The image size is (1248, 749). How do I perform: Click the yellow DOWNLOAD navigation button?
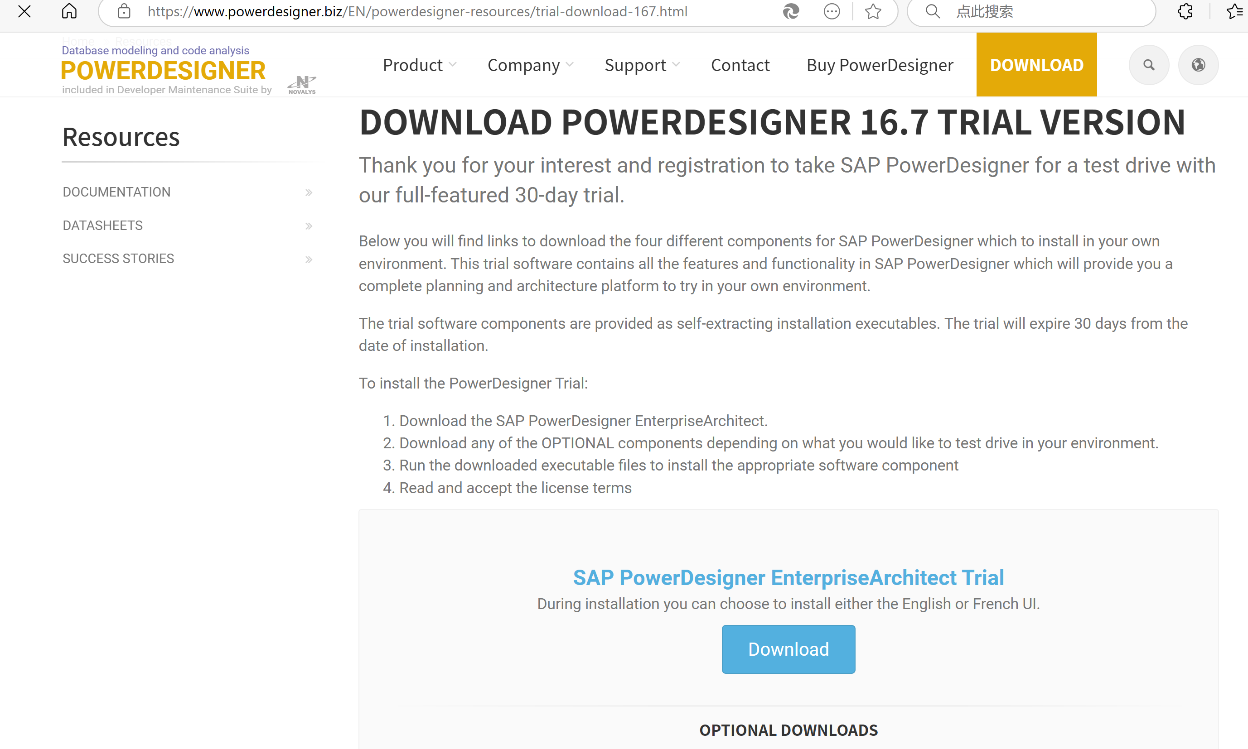[1036, 65]
